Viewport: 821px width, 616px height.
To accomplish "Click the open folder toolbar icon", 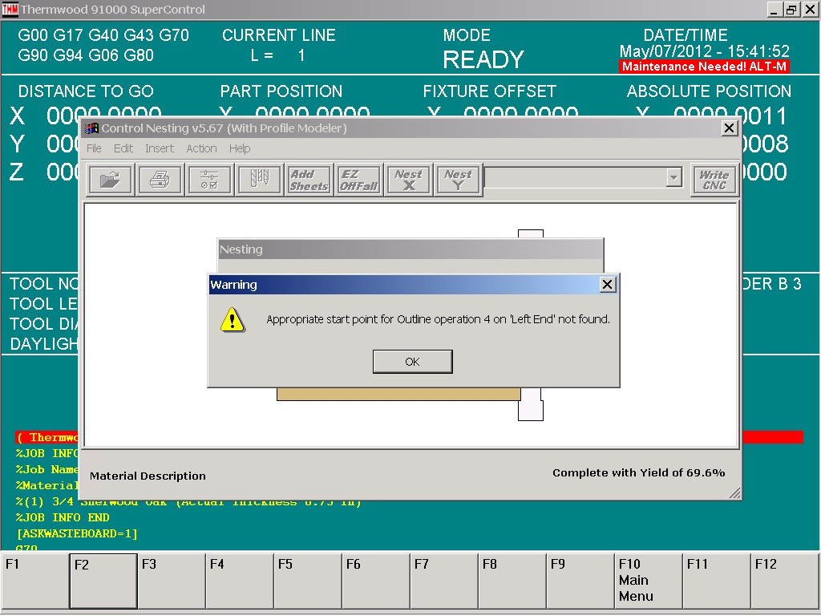I will (110, 180).
